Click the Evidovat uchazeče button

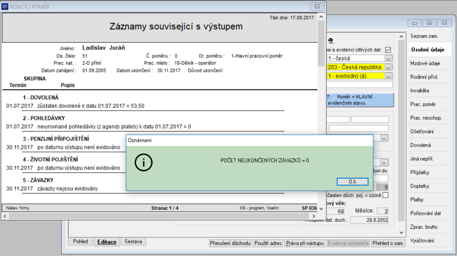pyautogui.click(x=348, y=243)
